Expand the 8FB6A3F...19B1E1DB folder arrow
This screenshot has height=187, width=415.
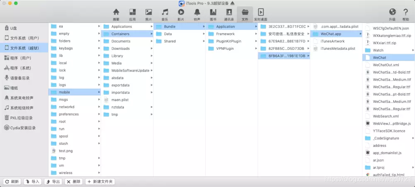coord(308,56)
